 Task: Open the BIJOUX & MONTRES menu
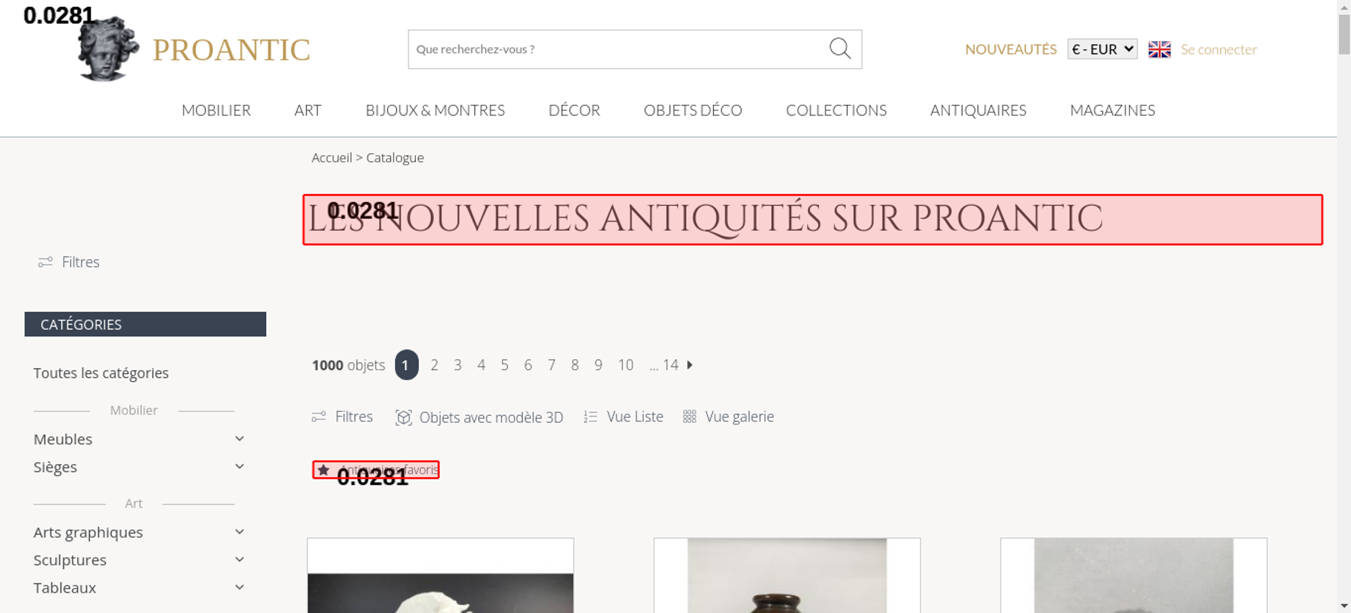click(x=435, y=110)
